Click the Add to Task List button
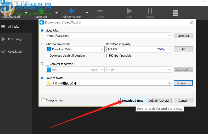Screen dimensions: 208x134 point(159,101)
